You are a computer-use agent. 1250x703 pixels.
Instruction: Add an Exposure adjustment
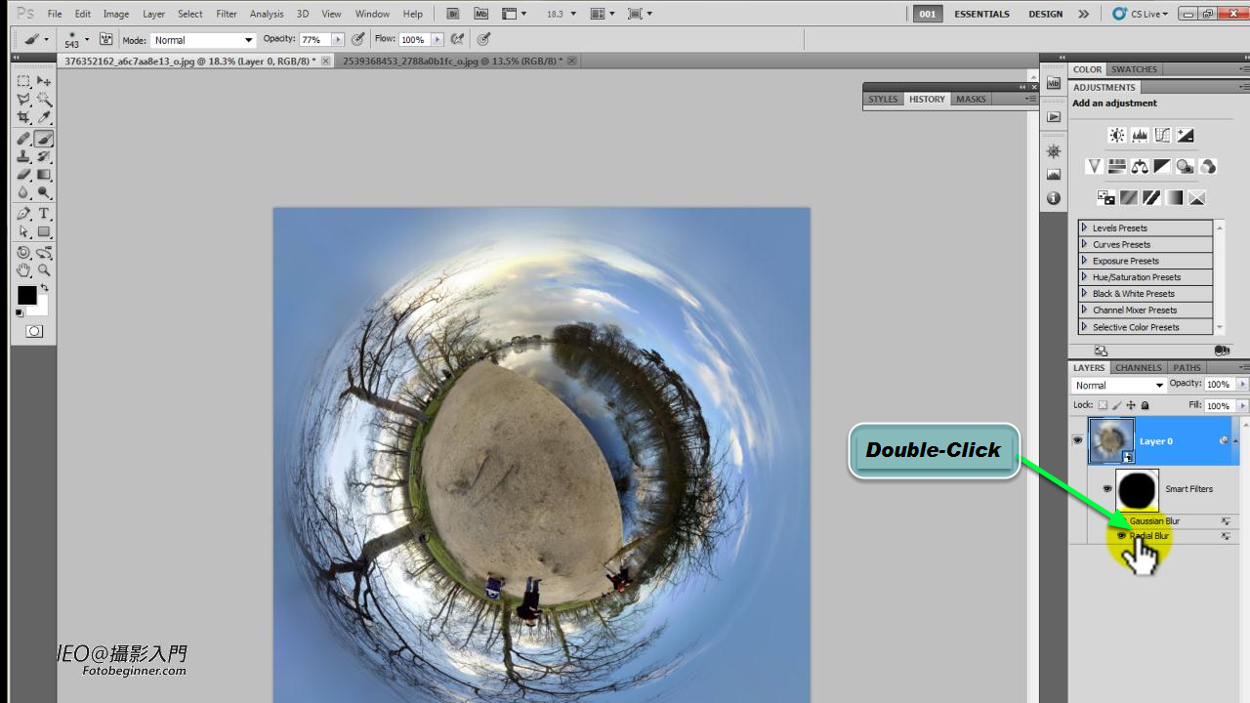click(x=1185, y=136)
